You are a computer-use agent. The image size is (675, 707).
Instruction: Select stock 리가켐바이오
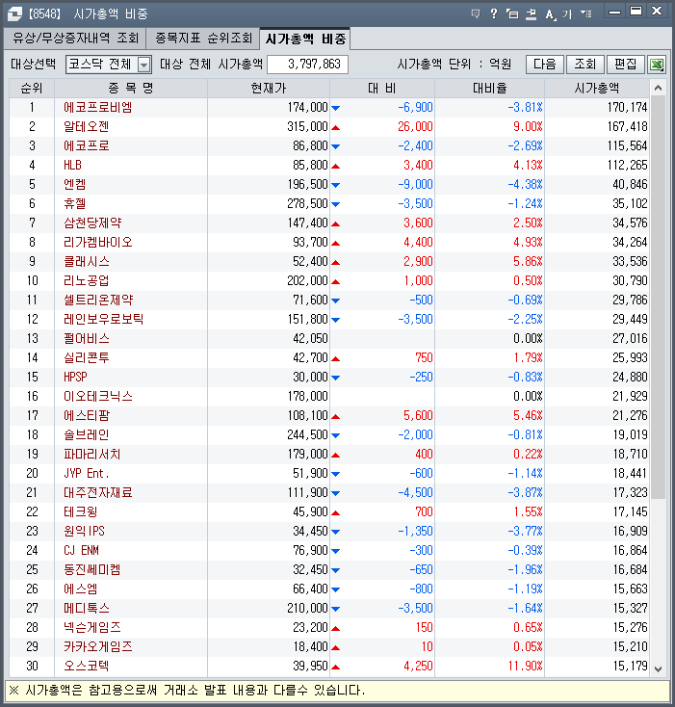pyautogui.click(x=98, y=242)
